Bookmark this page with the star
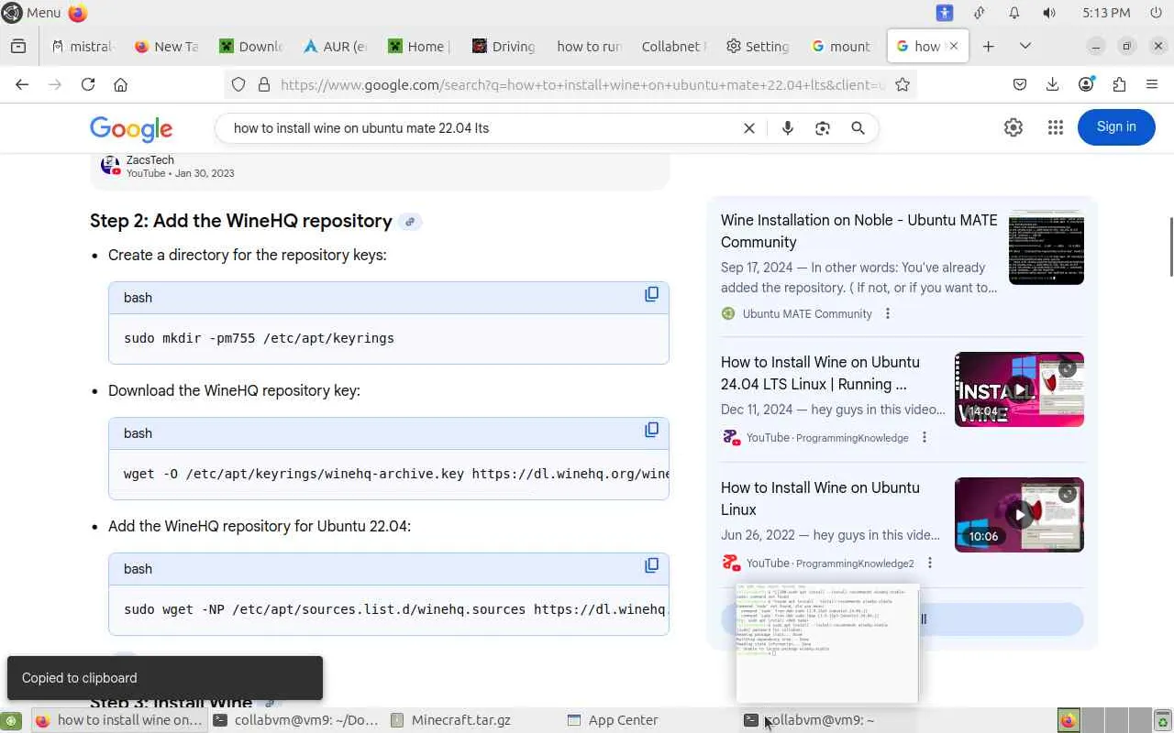 point(903,84)
